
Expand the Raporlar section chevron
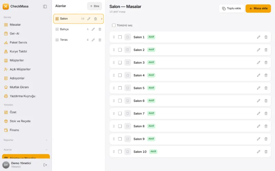[x=46, y=140]
